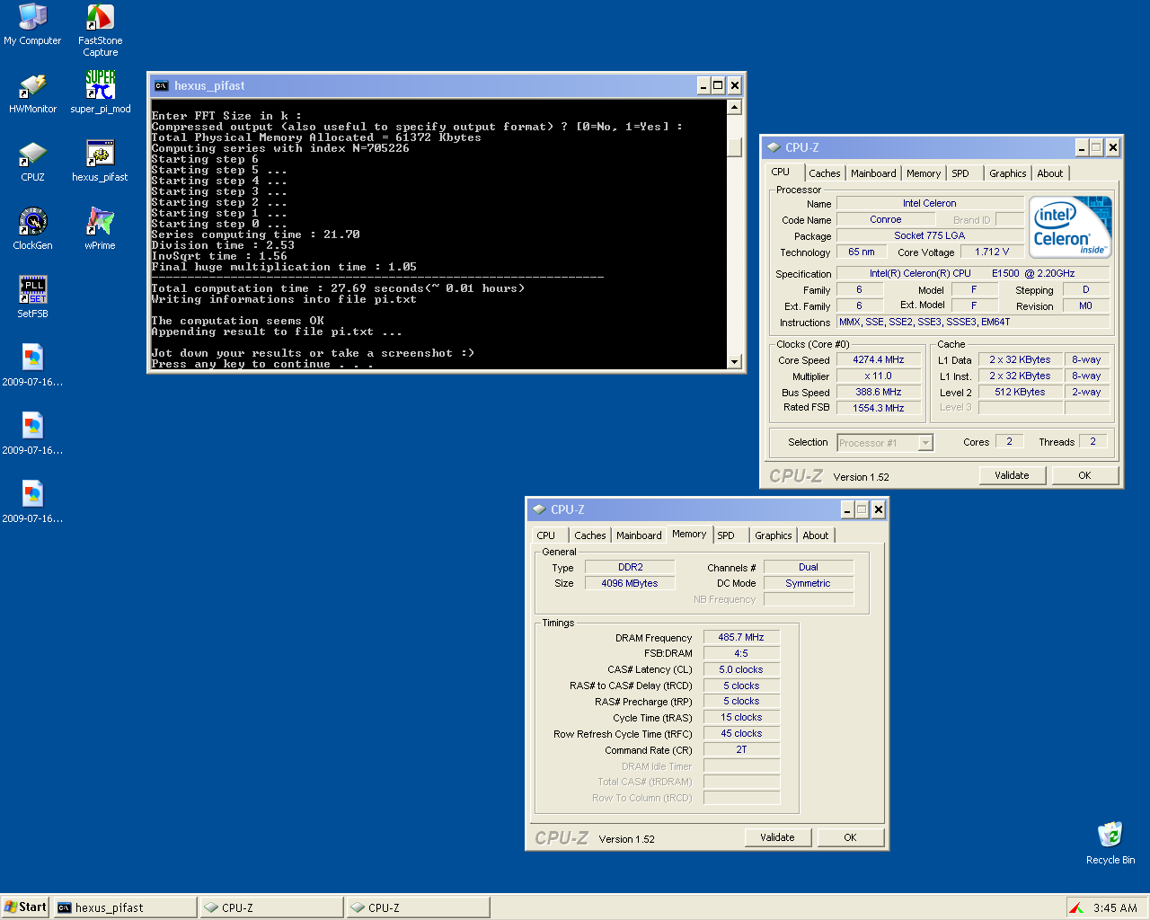Open Memory tab in upper CPU-Z window
Viewport: 1150px width, 920px height.
(x=924, y=173)
